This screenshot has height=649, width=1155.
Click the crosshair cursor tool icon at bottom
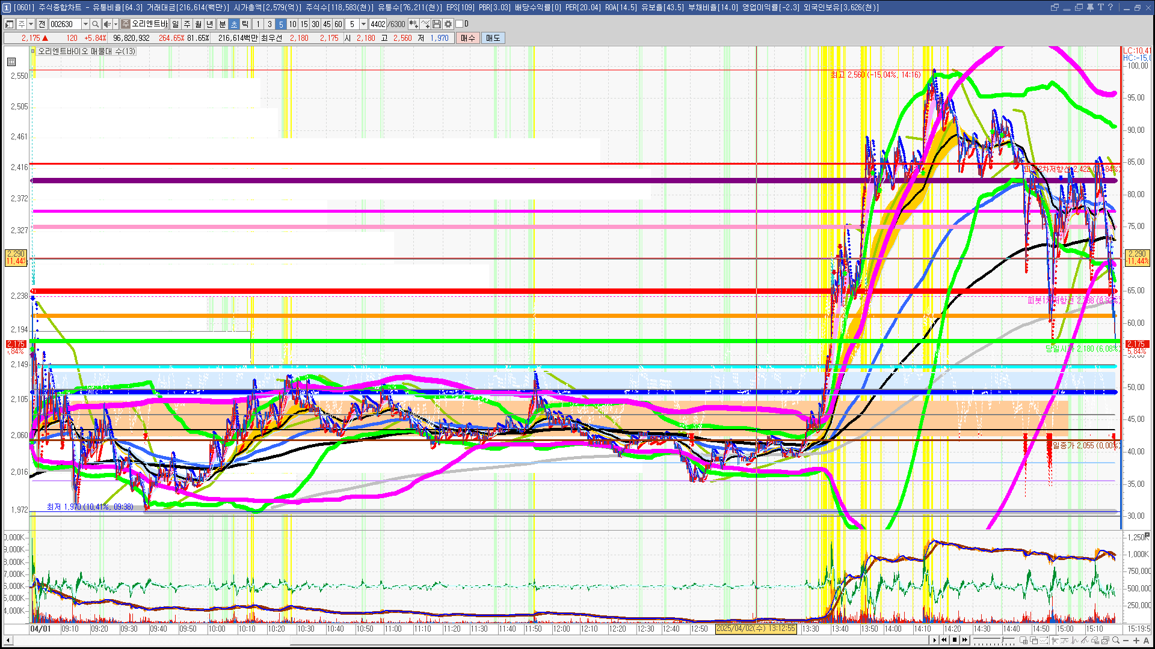(x=1055, y=641)
